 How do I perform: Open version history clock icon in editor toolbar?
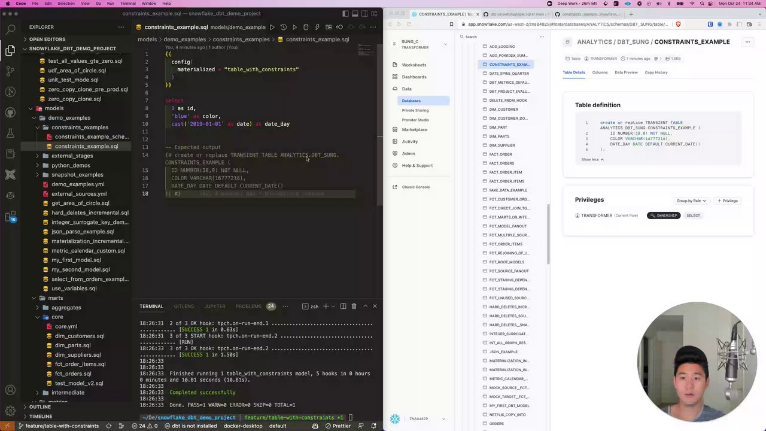tap(284, 27)
